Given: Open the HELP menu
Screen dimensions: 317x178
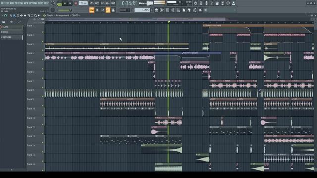Looking at the screenshot, I should point(46,3).
